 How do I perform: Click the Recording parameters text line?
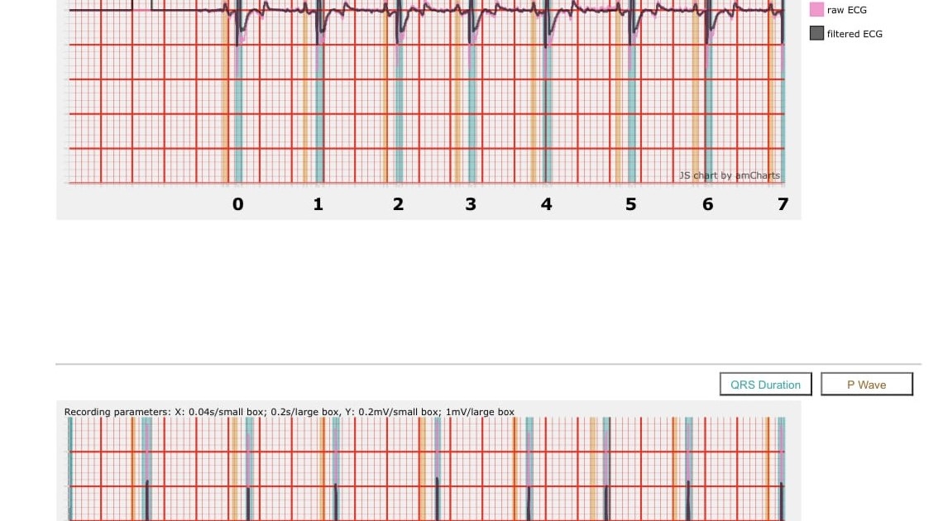(289, 412)
